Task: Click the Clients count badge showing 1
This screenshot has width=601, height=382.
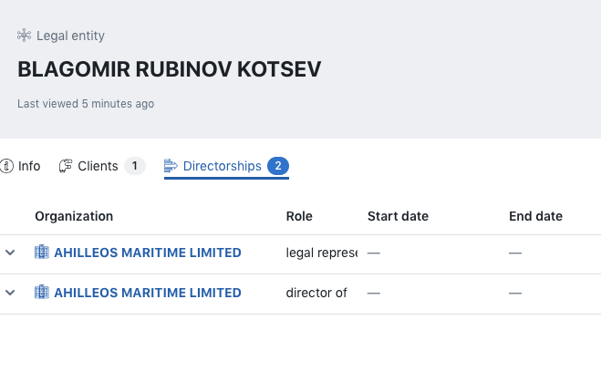Action: 135,166
